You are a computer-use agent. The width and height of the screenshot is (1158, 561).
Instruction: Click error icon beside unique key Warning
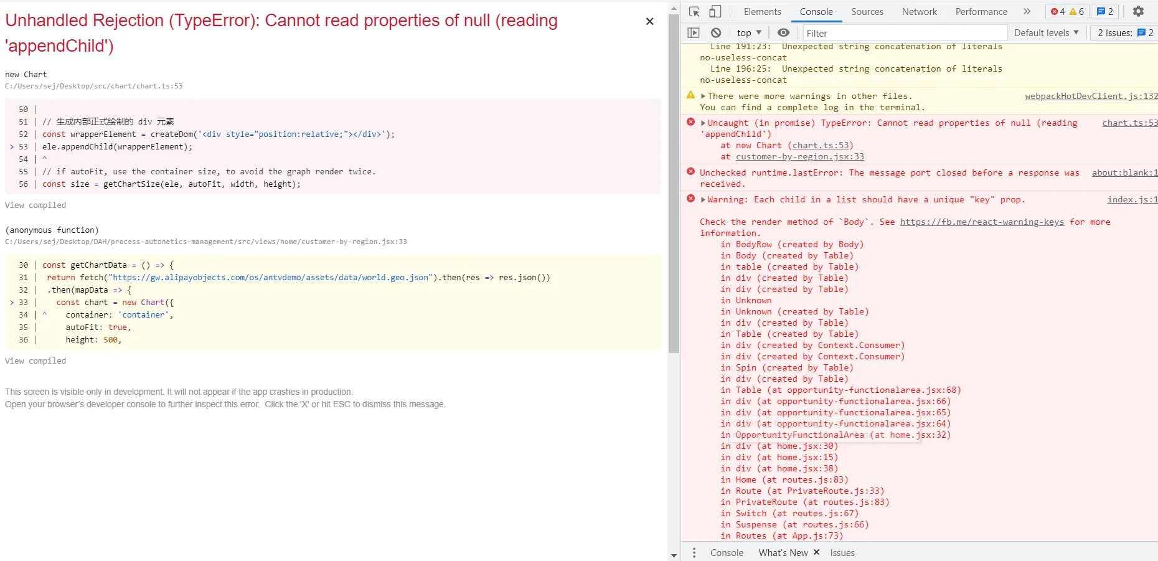pos(690,199)
